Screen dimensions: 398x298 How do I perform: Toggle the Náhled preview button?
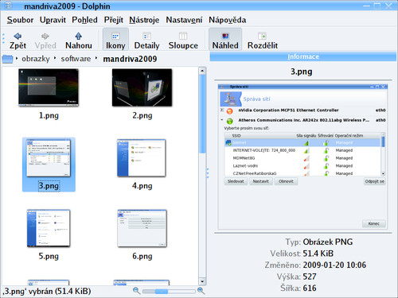pyautogui.click(x=225, y=40)
